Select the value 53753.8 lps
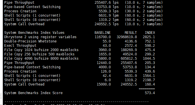 click(108, 7)
